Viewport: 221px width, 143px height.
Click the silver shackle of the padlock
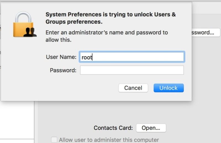click(x=23, y=17)
